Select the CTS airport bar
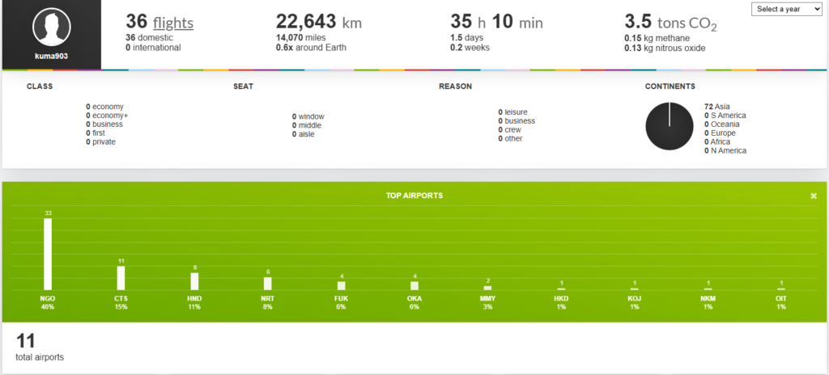 pyautogui.click(x=121, y=277)
